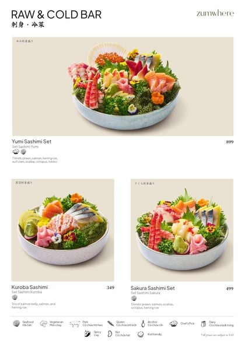Click the Spicy chili icon

coord(88,334)
